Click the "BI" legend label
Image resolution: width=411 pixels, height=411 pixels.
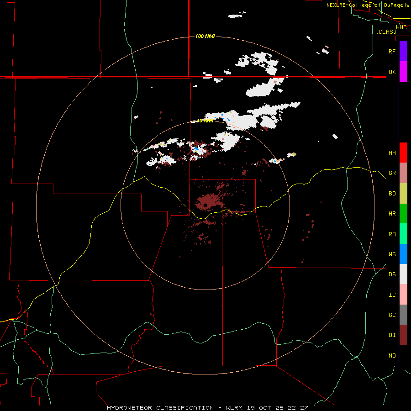(392, 335)
